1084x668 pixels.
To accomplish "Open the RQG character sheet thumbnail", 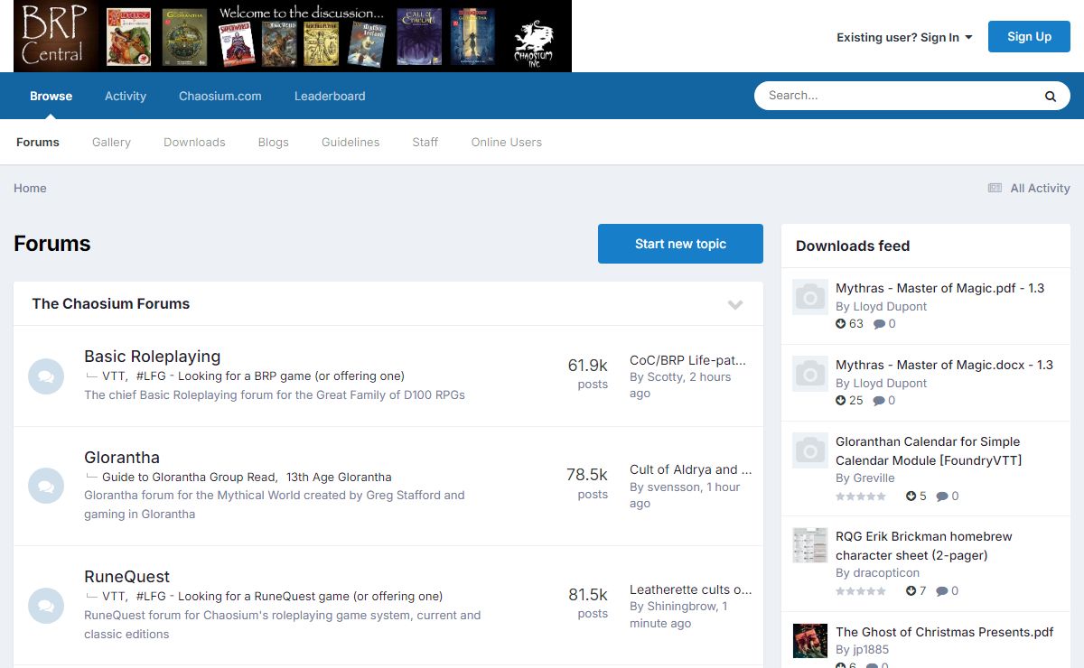I will point(810,545).
